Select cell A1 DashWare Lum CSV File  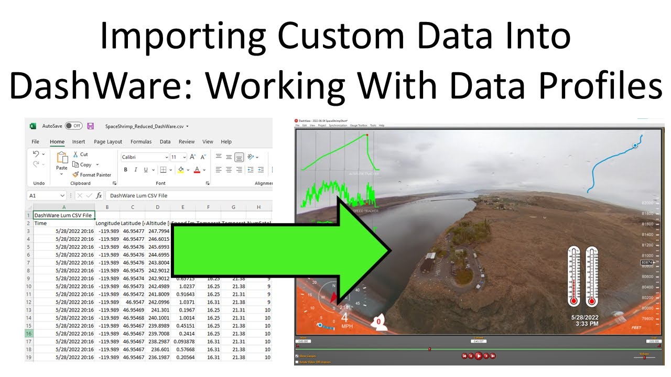64,215
